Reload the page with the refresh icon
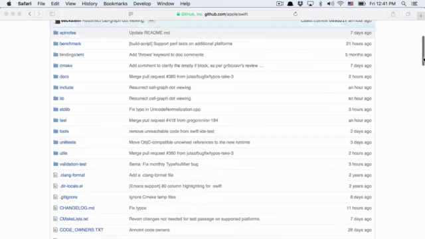Screen dimensions: 425x239 click(x=296, y=14)
